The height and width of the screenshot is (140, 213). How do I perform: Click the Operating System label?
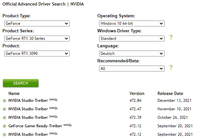coord(116,16)
